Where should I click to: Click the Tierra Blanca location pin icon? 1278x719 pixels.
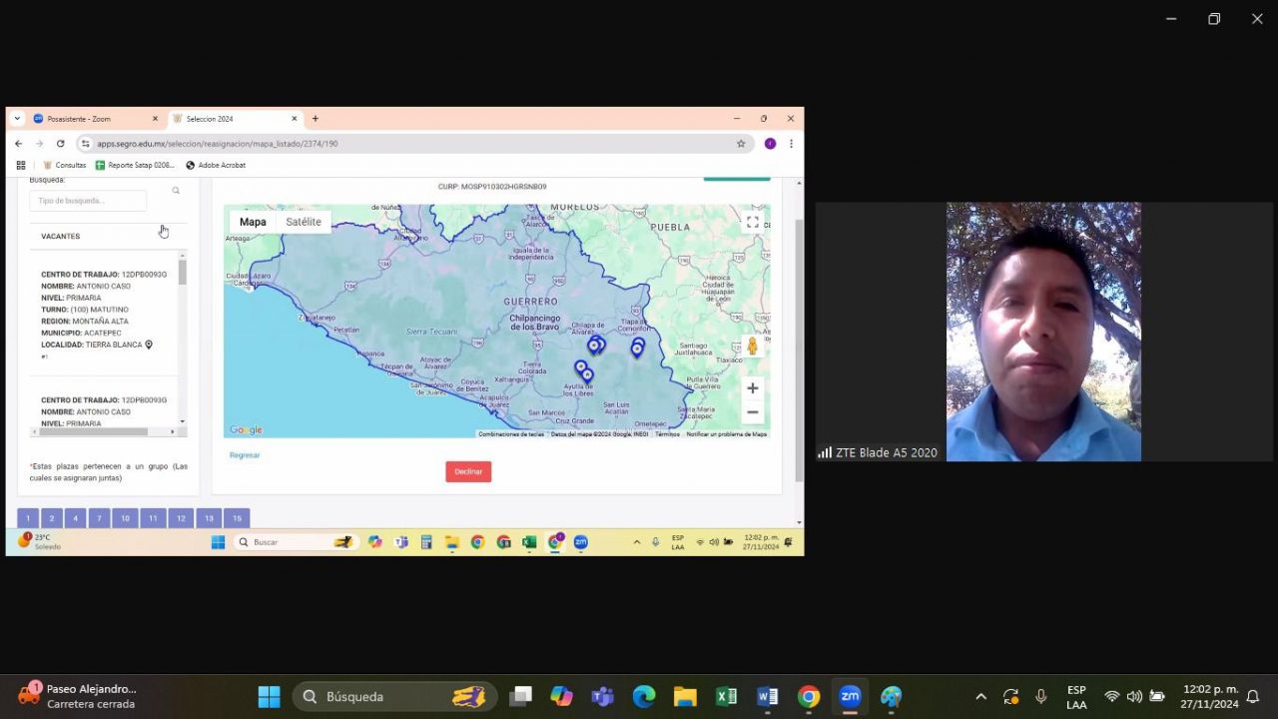tap(149, 345)
